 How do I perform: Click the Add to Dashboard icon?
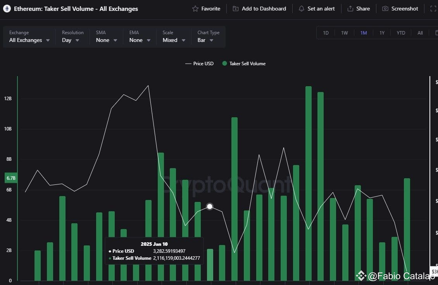click(x=236, y=9)
